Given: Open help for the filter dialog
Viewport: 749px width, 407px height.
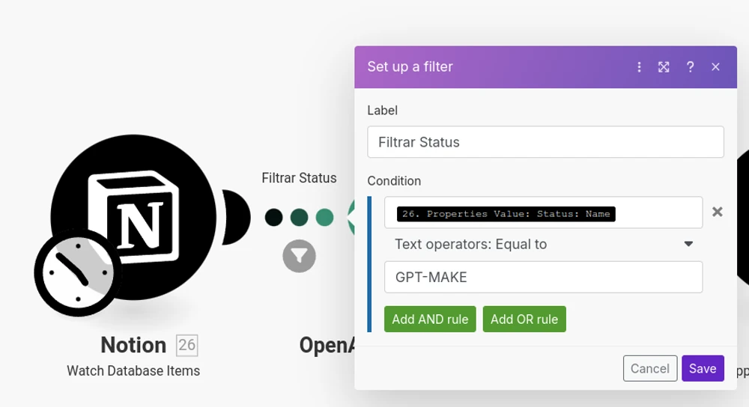Looking at the screenshot, I should pos(690,67).
